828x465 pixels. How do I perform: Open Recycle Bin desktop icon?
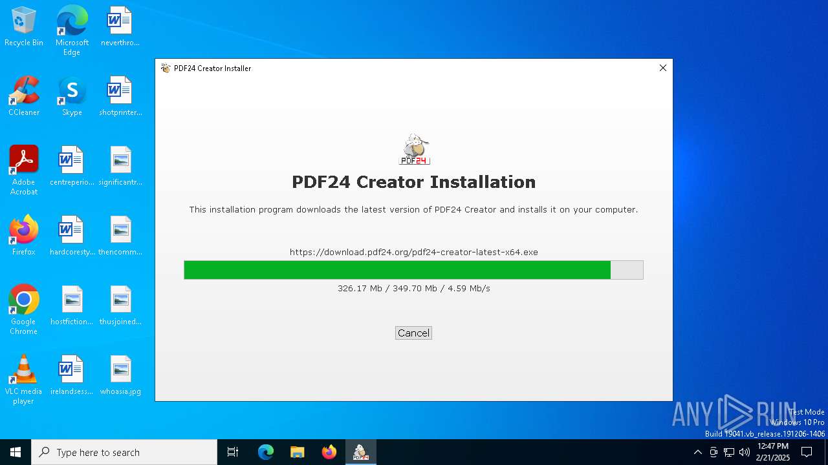point(24,27)
